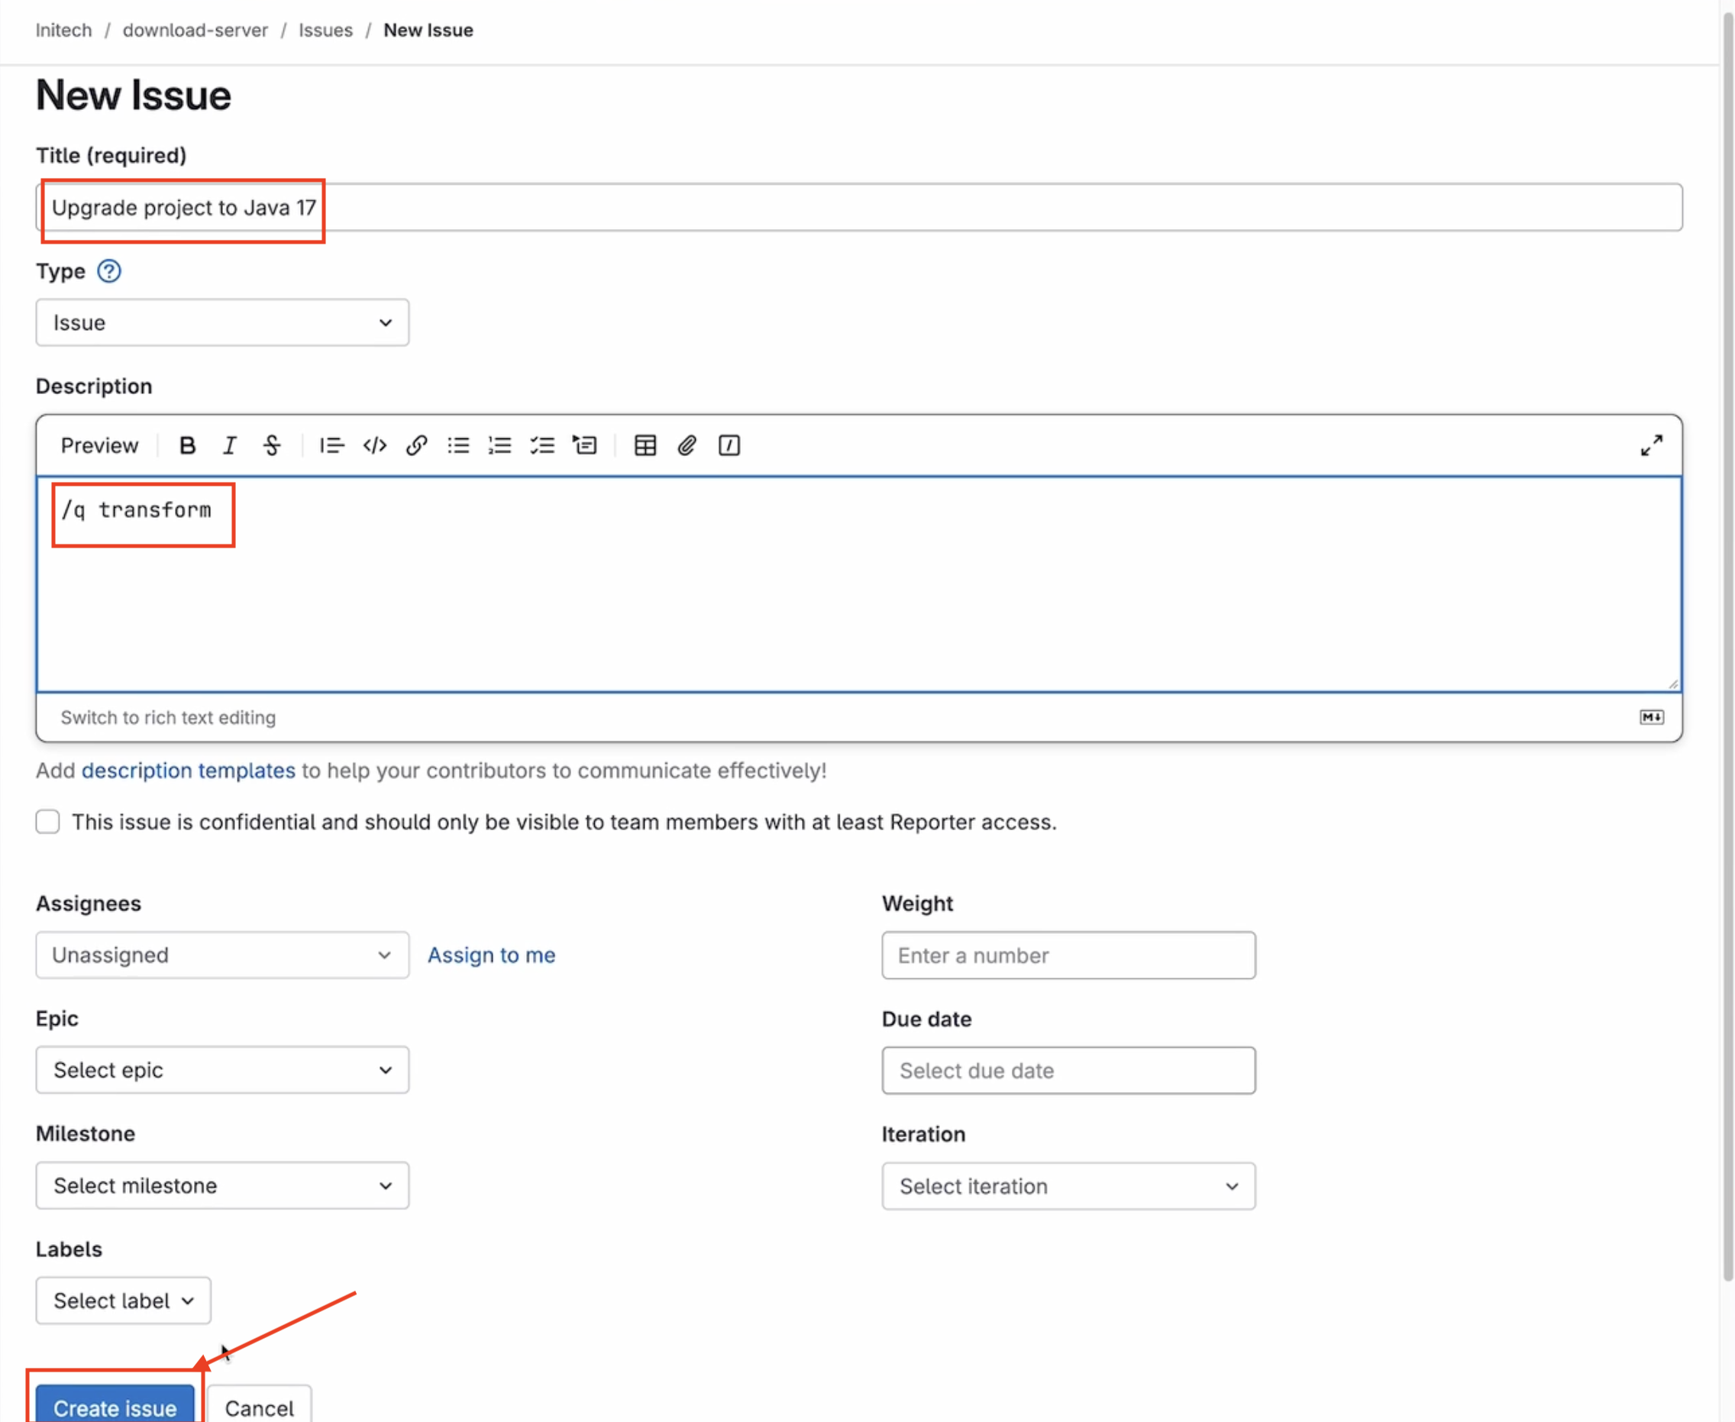Apply italic formatting in description
This screenshot has width=1735, height=1422.
[x=229, y=445]
